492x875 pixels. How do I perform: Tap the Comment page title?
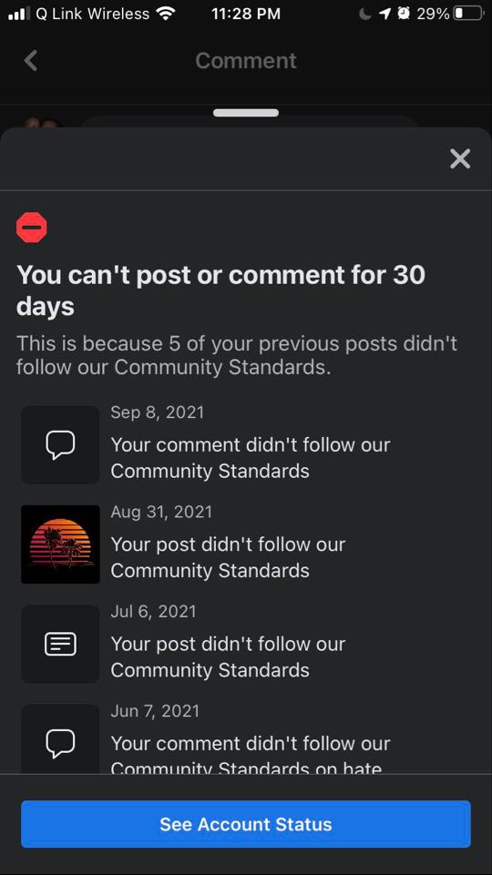coord(246,60)
